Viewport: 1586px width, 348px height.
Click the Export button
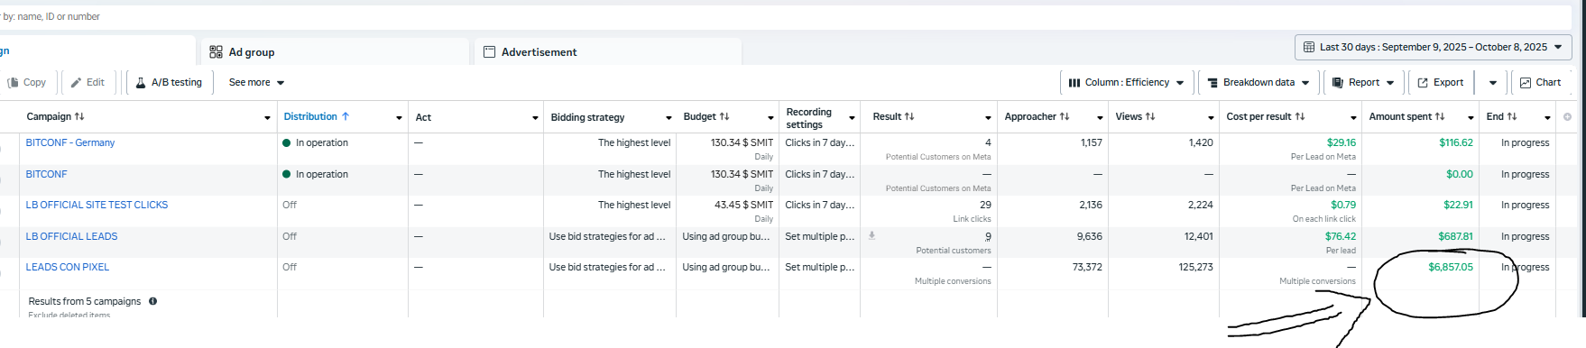[1441, 82]
